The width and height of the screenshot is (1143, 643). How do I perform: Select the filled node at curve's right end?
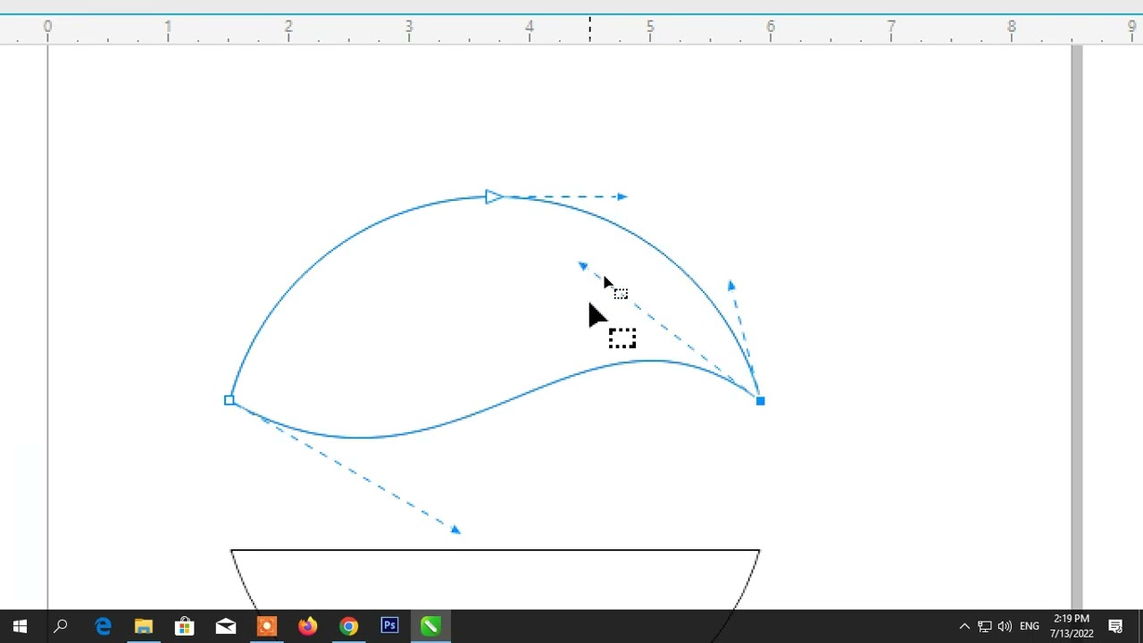[x=760, y=401]
